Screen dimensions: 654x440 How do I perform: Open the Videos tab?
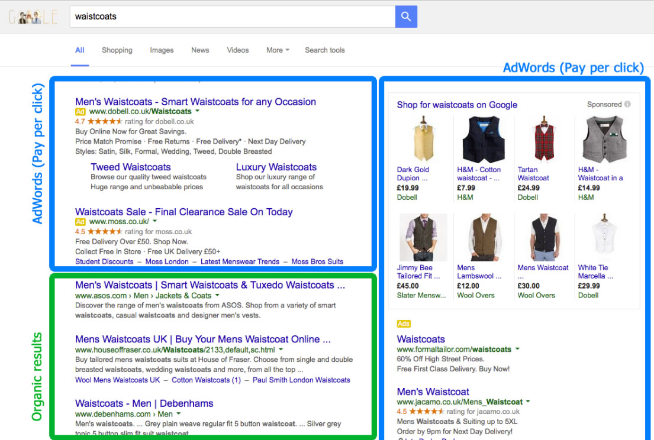pos(238,50)
